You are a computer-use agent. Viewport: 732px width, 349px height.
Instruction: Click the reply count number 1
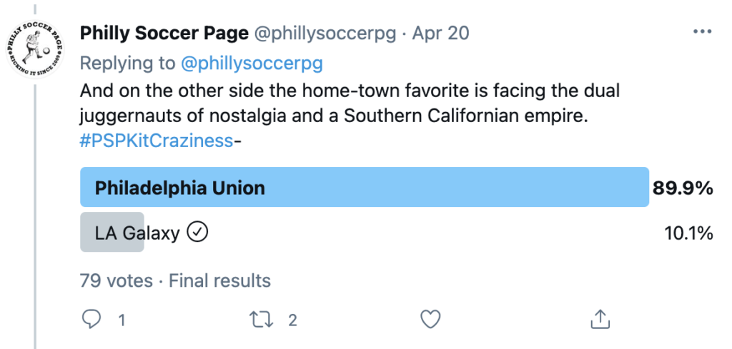click(x=122, y=320)
